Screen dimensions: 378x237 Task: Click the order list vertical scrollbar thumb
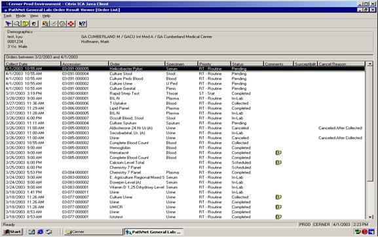tap(369, 124)
